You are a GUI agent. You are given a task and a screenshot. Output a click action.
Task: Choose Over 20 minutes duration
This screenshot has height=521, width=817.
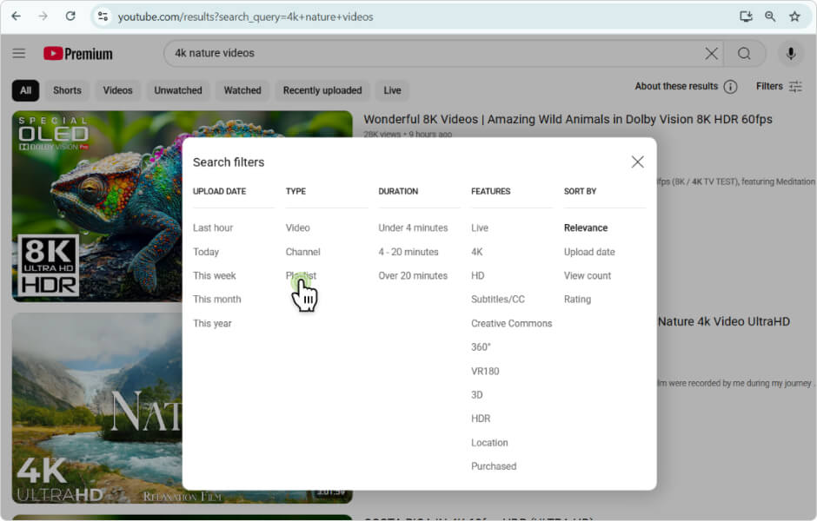pos(413,275)
